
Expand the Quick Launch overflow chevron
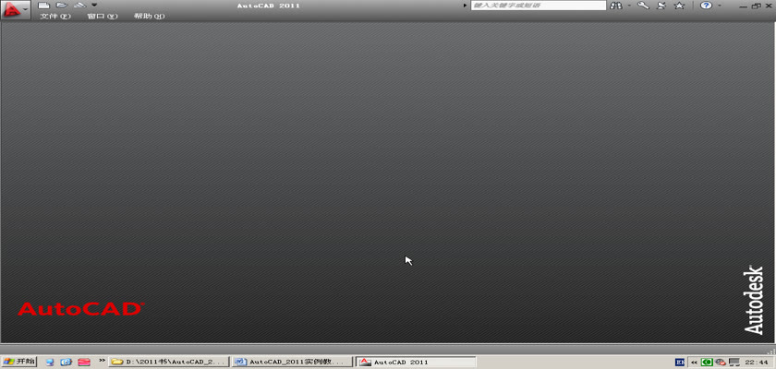click(102, 361)
